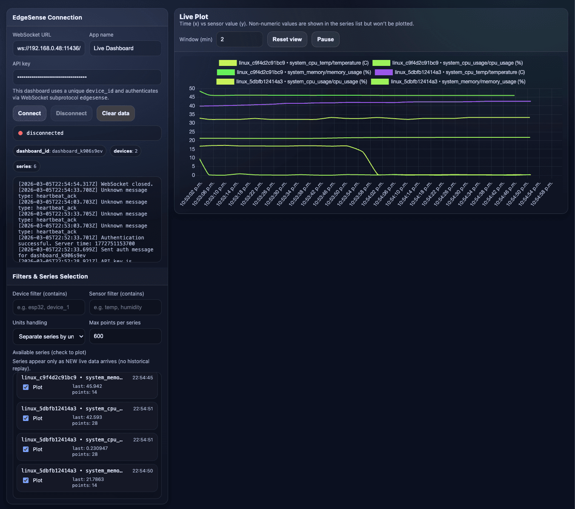Toggle purple legend swatch for linux_5dbfb12414a3 temperature
The width and height of the screenshot is (575, 509).
tap(383, 72)
